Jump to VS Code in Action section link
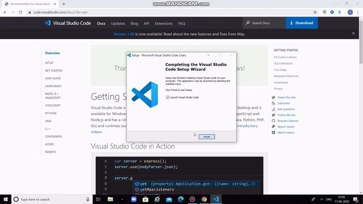 [x=285, y=57]
